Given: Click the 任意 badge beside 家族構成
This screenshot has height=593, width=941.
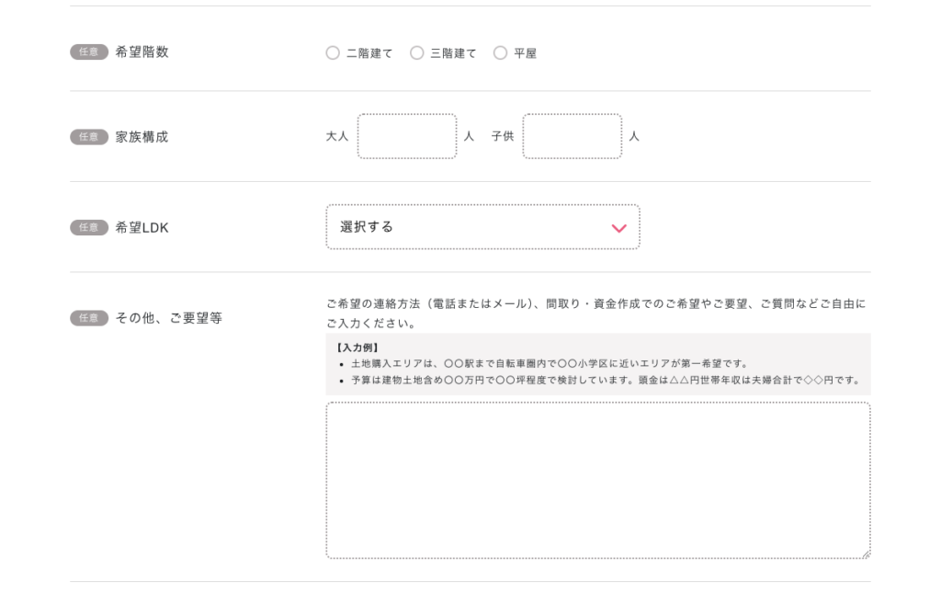Looking at the screenshot, I should pos(88,136).
